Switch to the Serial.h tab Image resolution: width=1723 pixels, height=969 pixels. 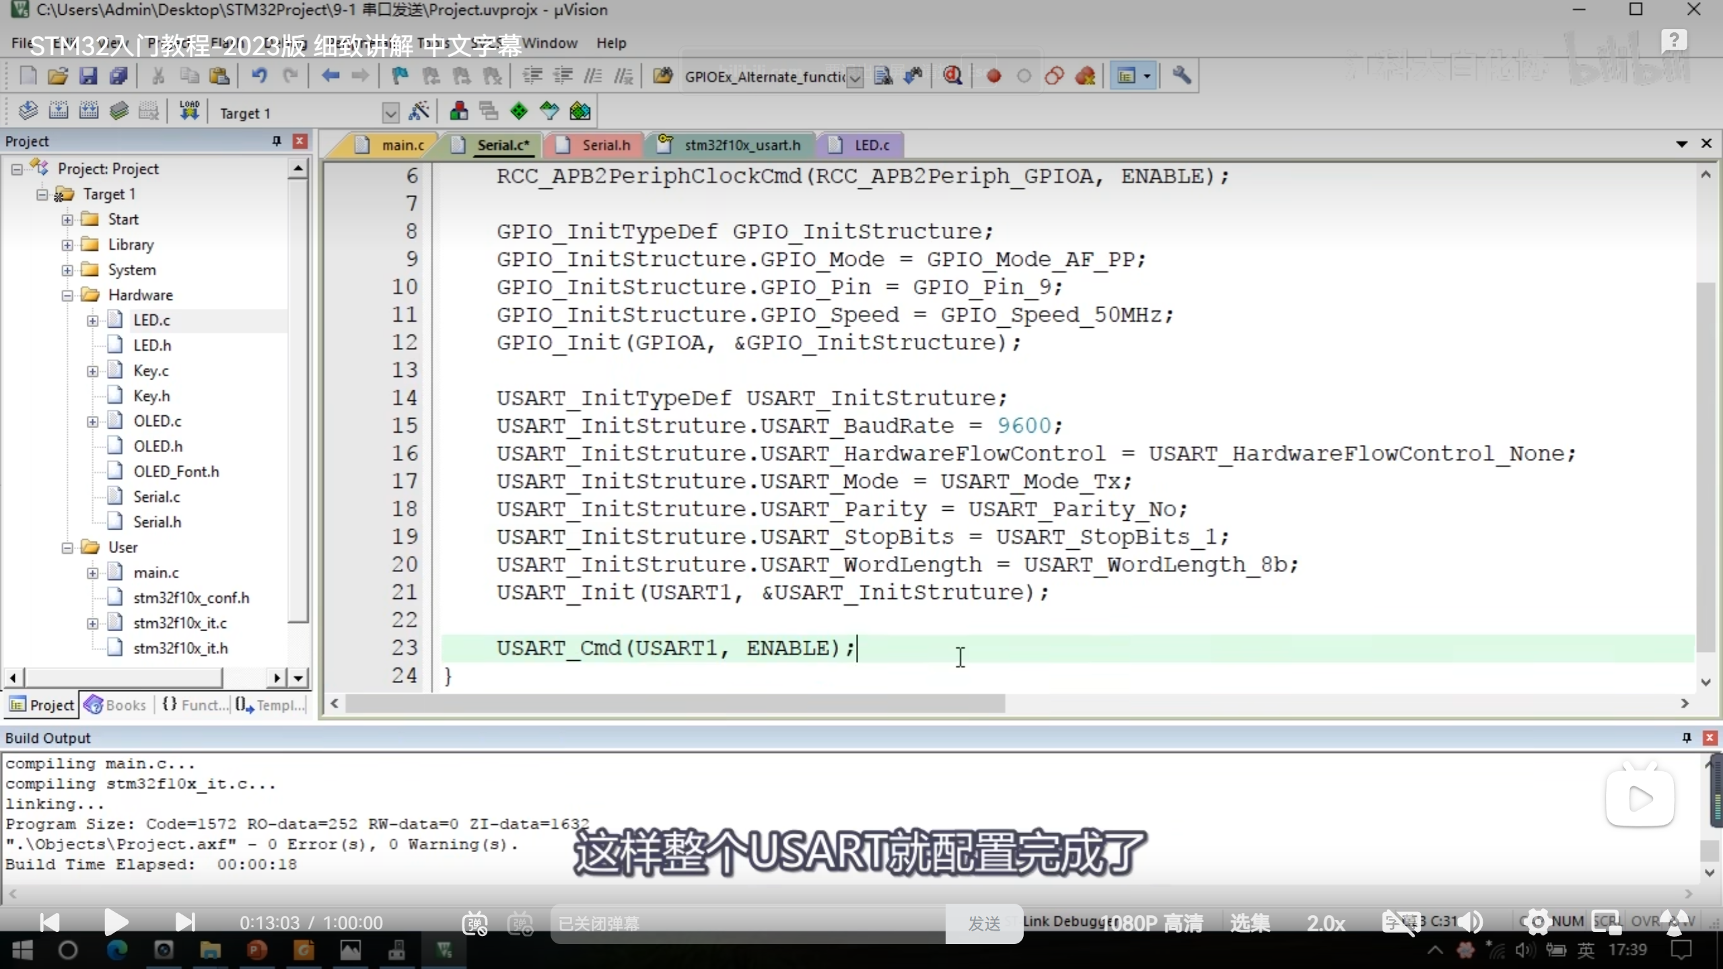(605, 145)
